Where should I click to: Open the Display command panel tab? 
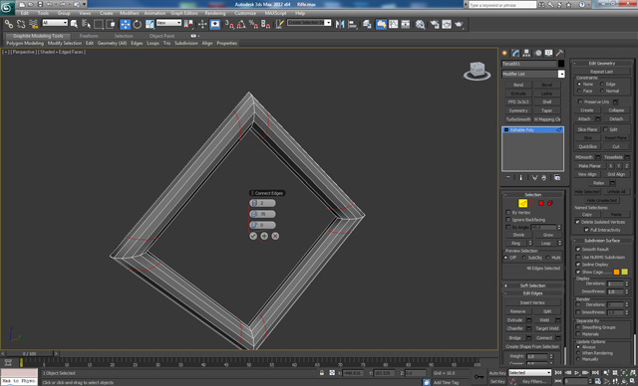[549, 53]
